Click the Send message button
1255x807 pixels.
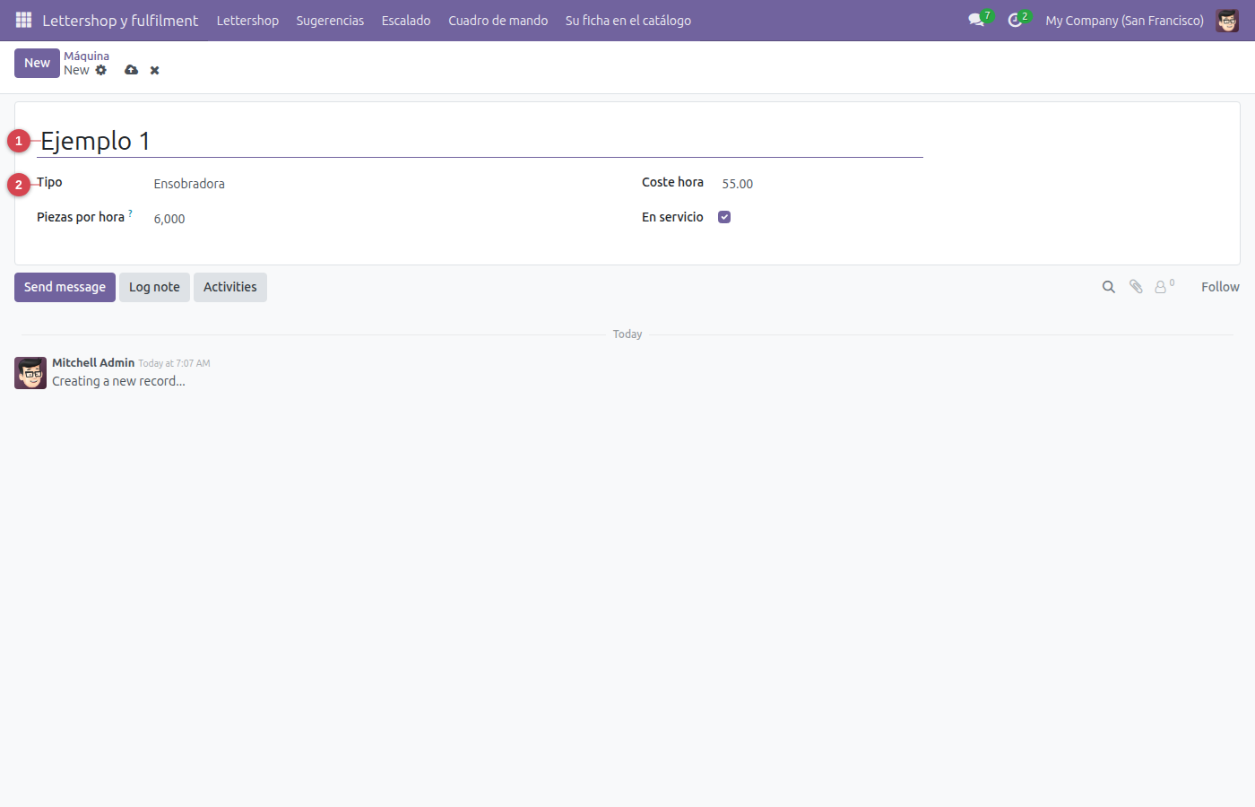click(65, 287)
